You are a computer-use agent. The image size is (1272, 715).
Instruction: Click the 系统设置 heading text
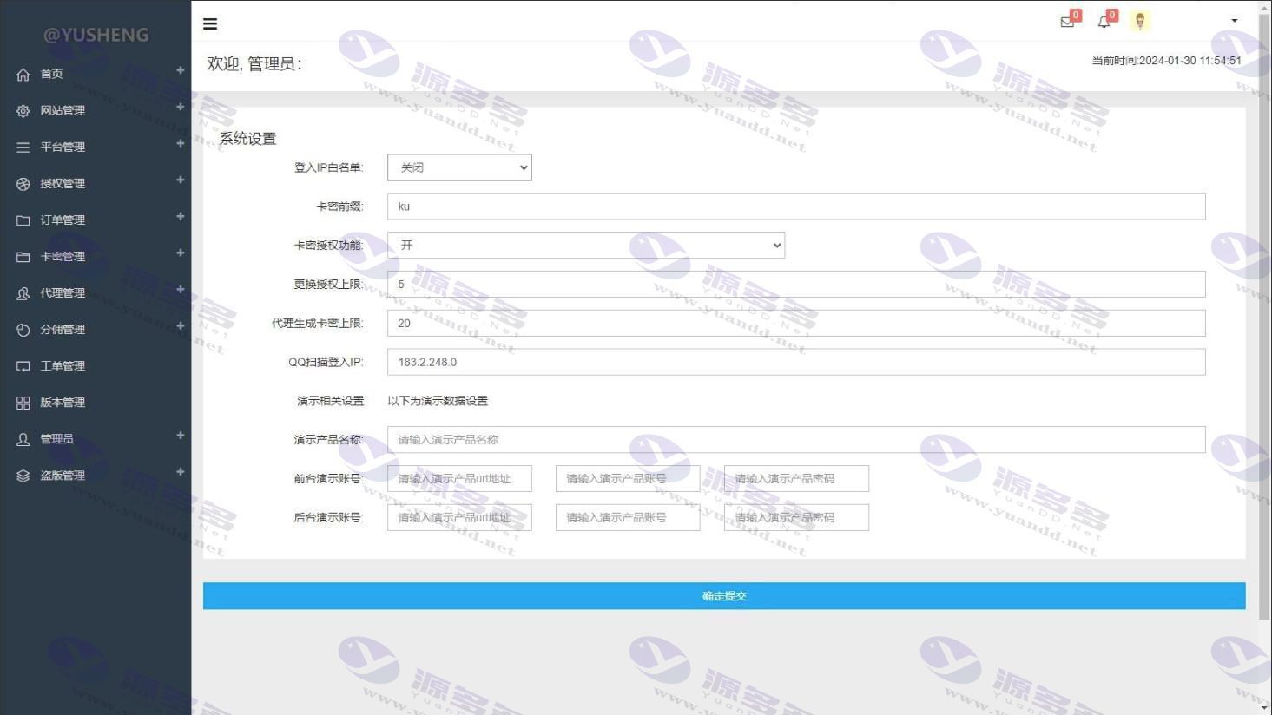coord(247,139)
